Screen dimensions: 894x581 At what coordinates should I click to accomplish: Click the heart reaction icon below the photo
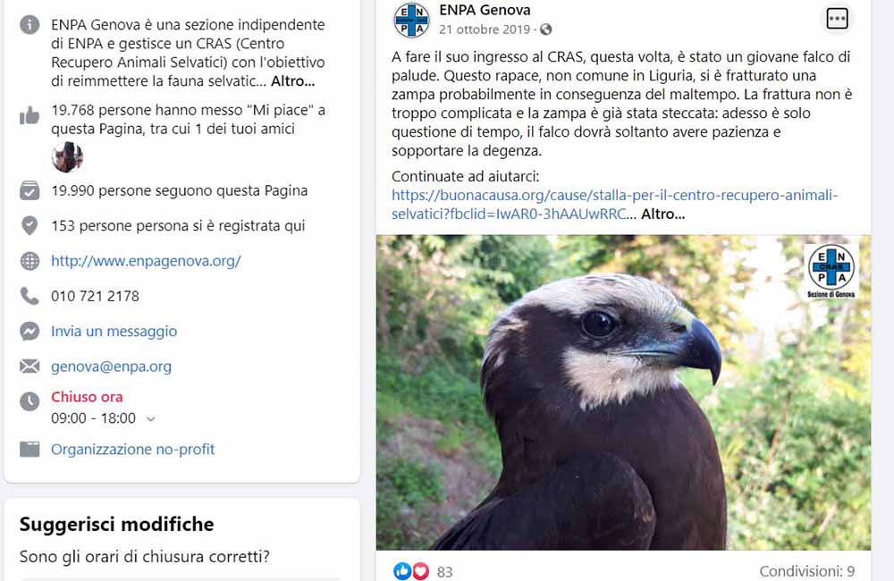point(421,571)
